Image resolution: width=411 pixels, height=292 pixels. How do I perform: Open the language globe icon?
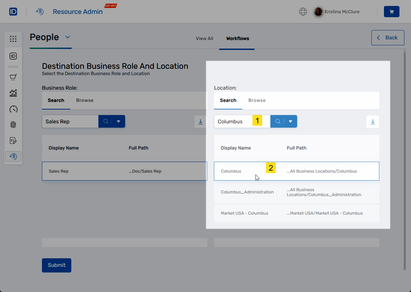coord(303,12)
